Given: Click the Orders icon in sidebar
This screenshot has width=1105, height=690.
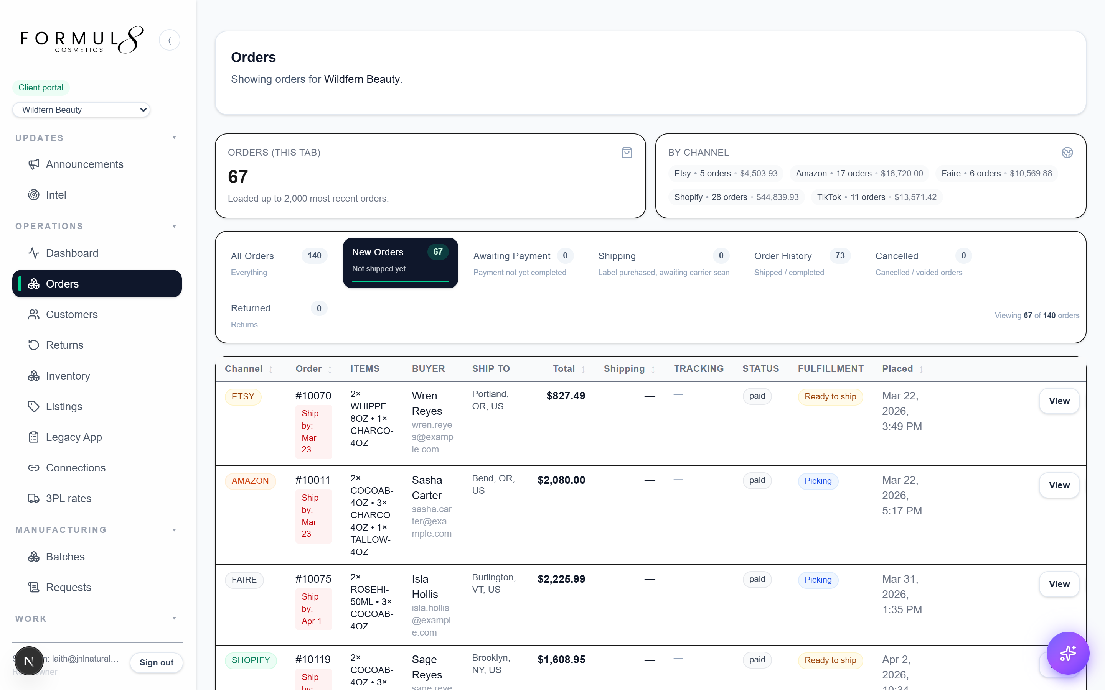Looking at the screenshot, I should click(34, 284).
